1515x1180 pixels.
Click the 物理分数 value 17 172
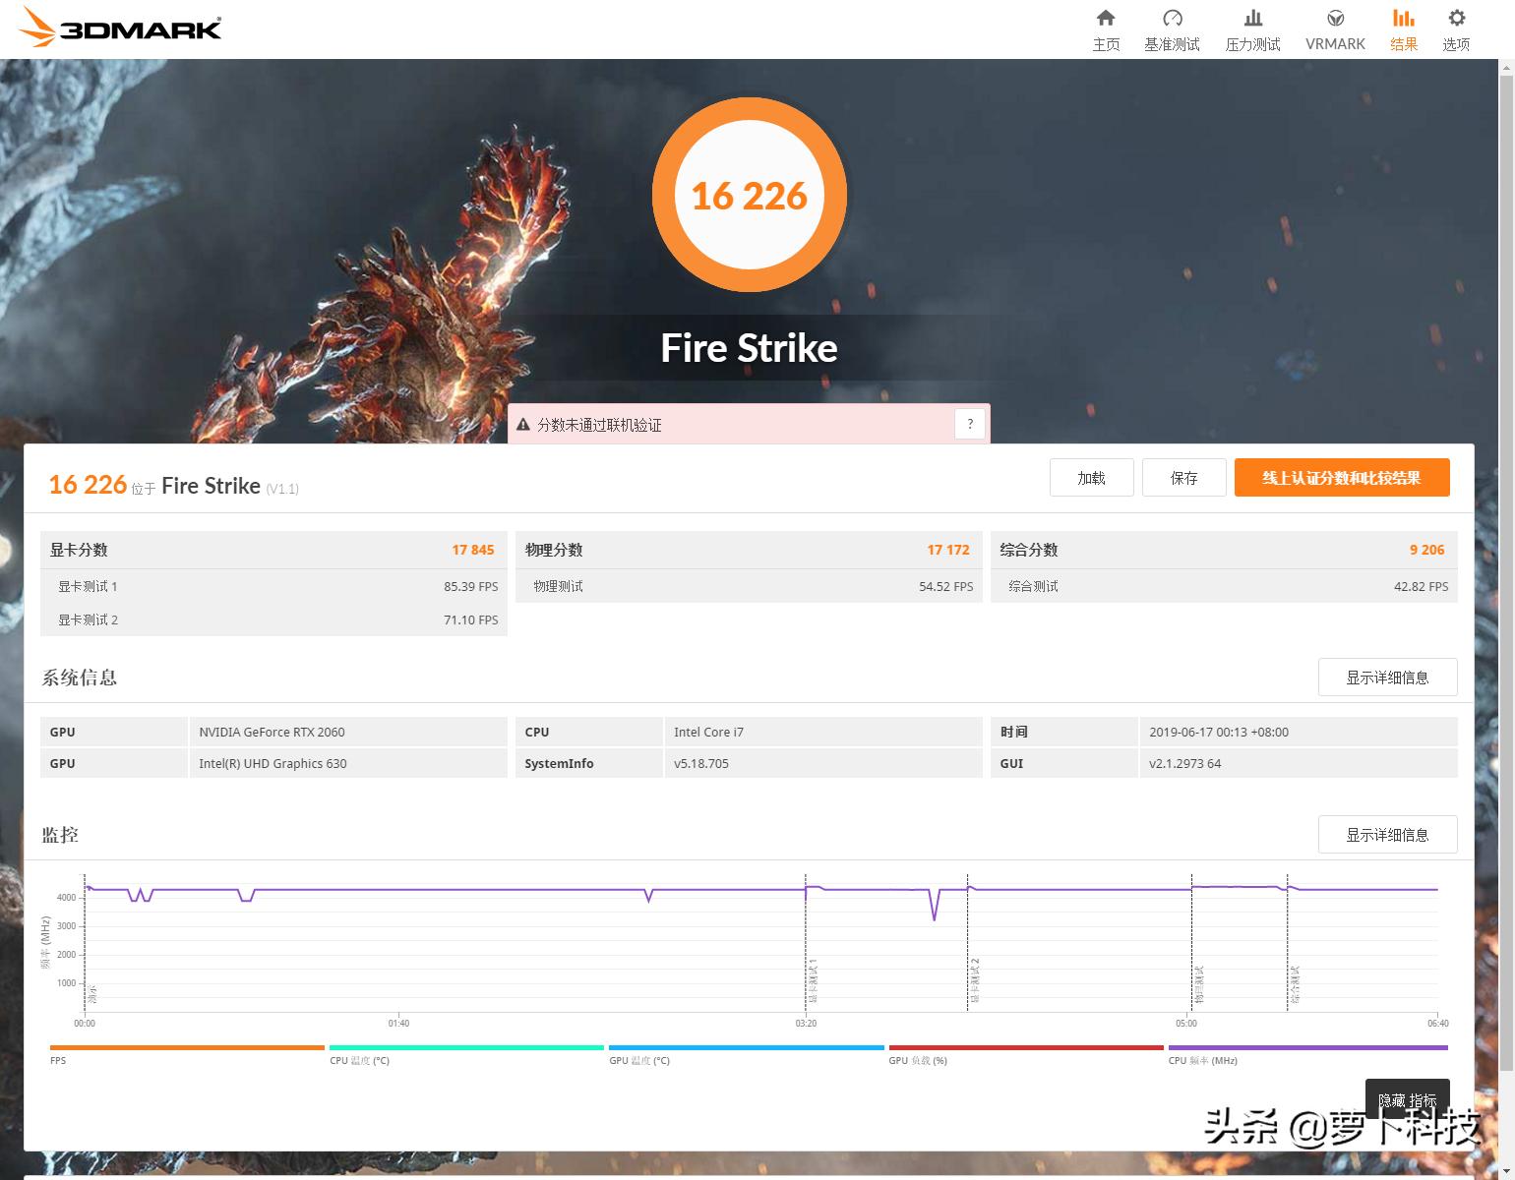pyautogui.click(x=948, y=550)
